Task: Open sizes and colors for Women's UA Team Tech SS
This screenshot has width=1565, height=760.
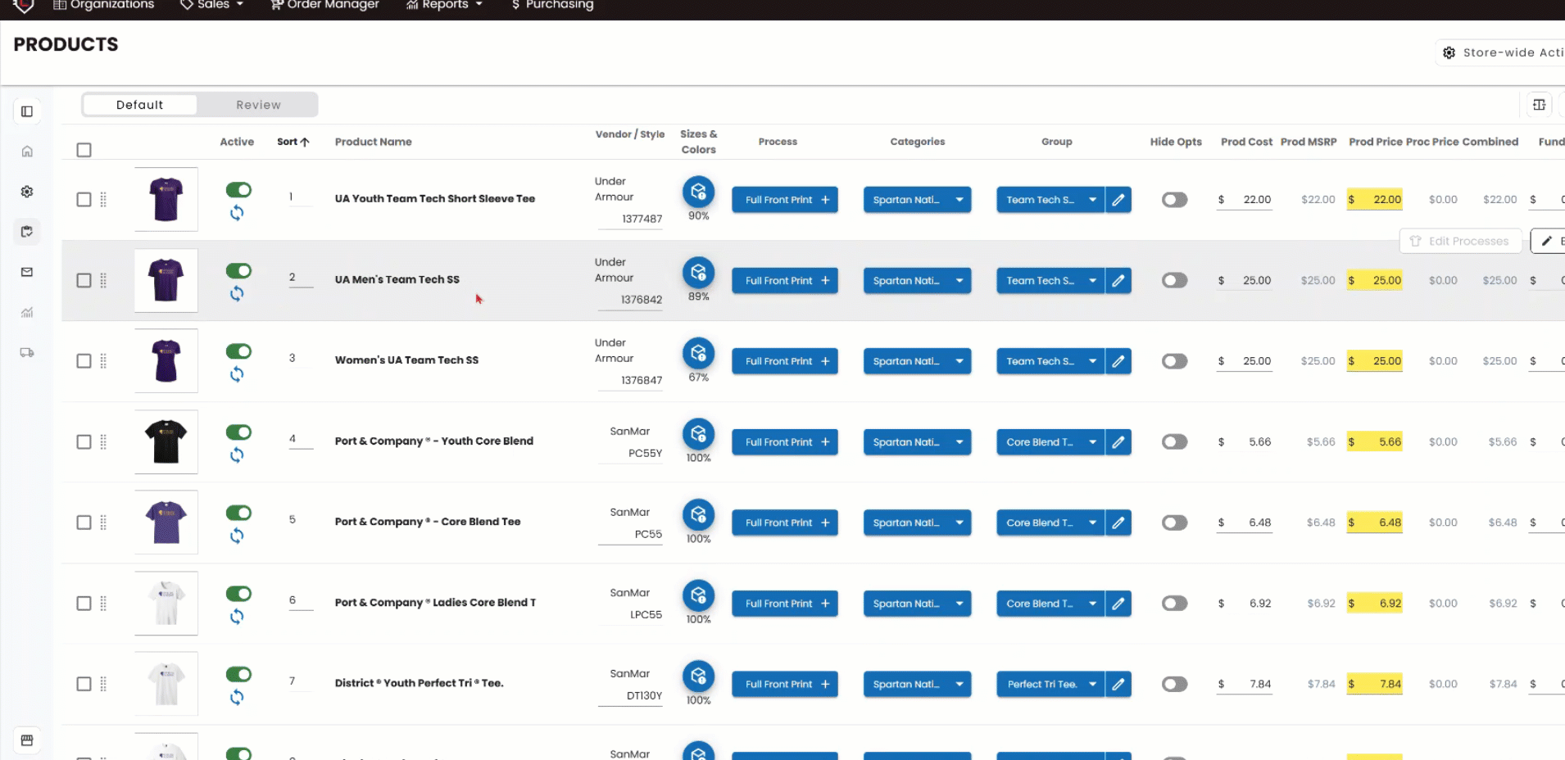Action: tap(698, 353)
